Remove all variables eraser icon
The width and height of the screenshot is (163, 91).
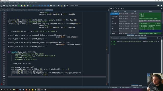tap(119, 8)
